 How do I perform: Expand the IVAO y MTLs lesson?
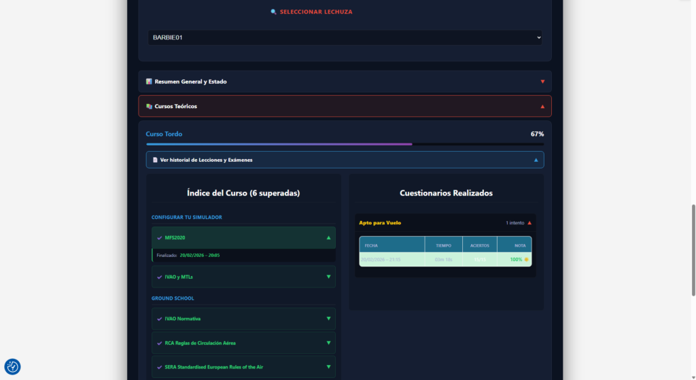tap(328, 277)
